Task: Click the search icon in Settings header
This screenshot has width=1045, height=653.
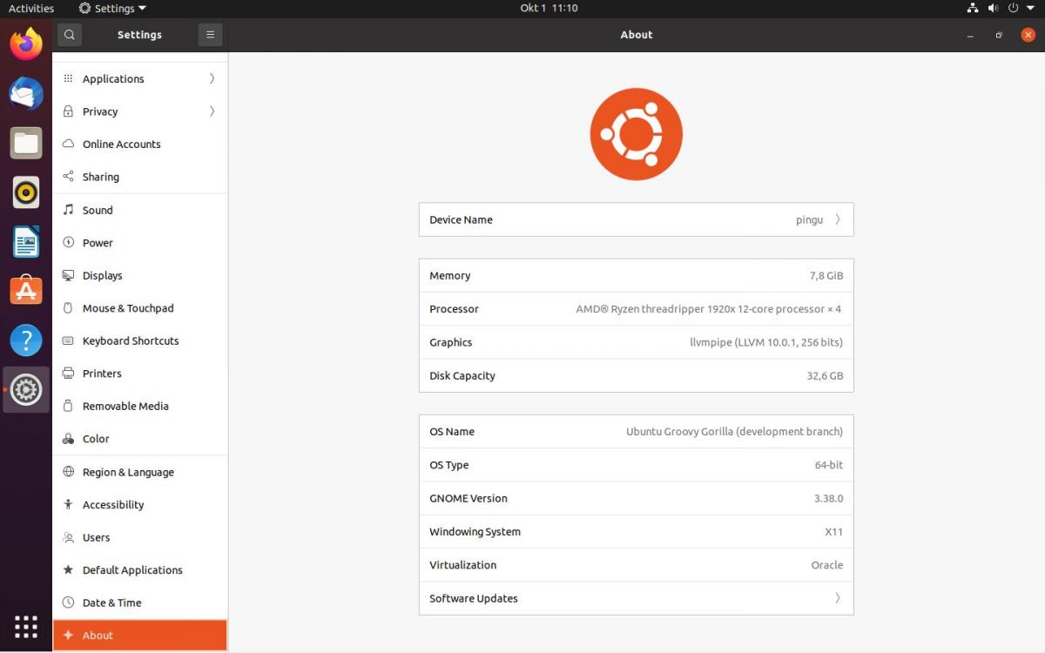Action: tap(70, 35)
